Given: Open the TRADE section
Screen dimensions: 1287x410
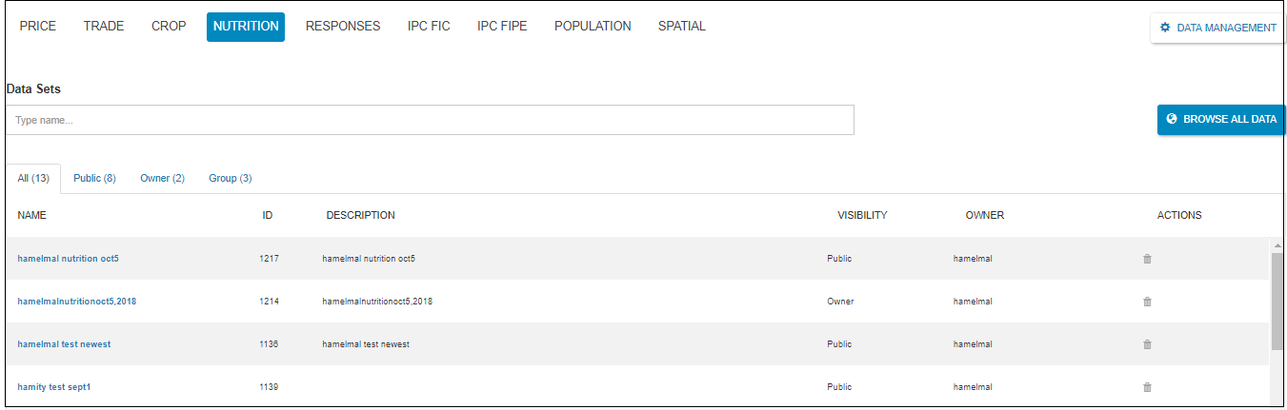Looking at the screenshot, I should [x=104, y=27].
